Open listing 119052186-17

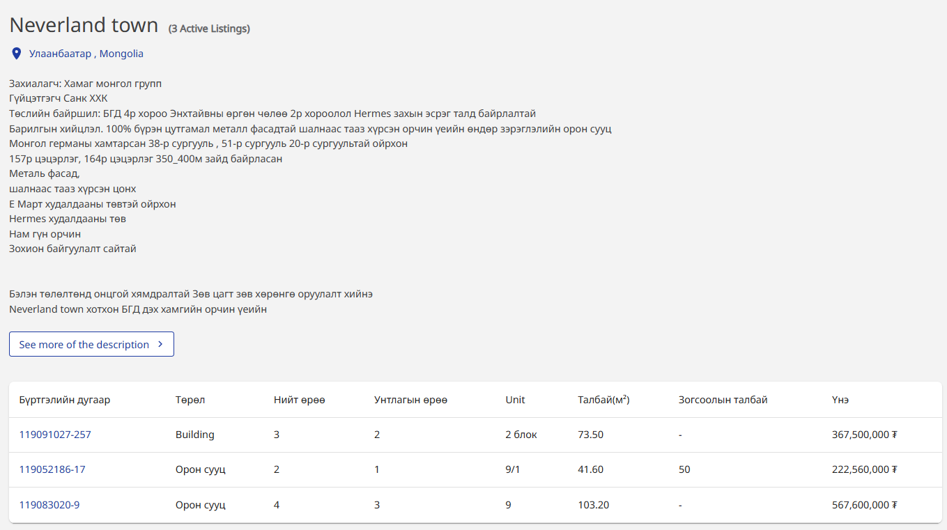tap(52, 469)
